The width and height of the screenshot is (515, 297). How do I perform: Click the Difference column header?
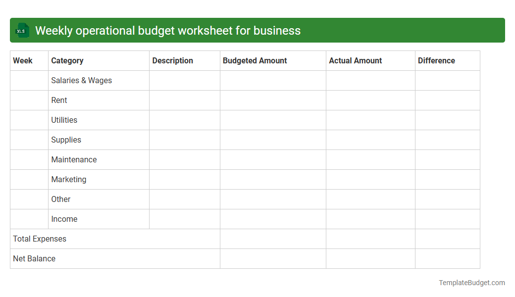pos(436,60)
